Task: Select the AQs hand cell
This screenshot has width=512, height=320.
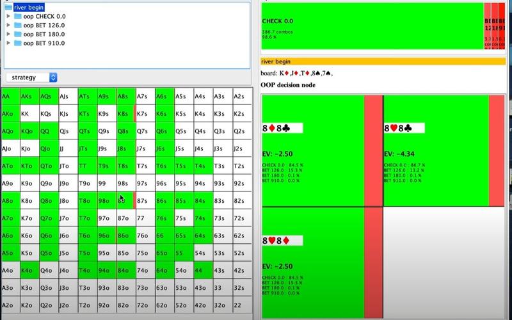Action: pos(49,97)
